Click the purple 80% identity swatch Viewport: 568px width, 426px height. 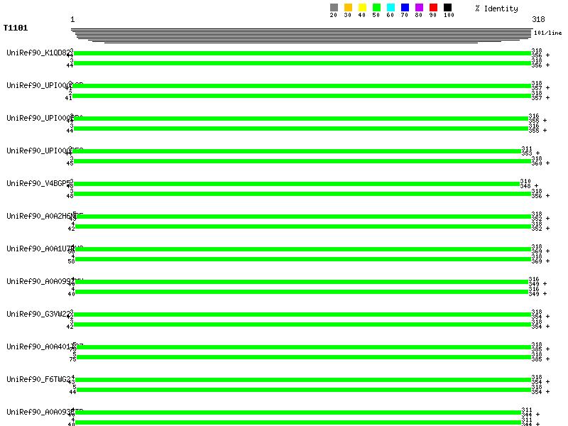pos(419,8)
